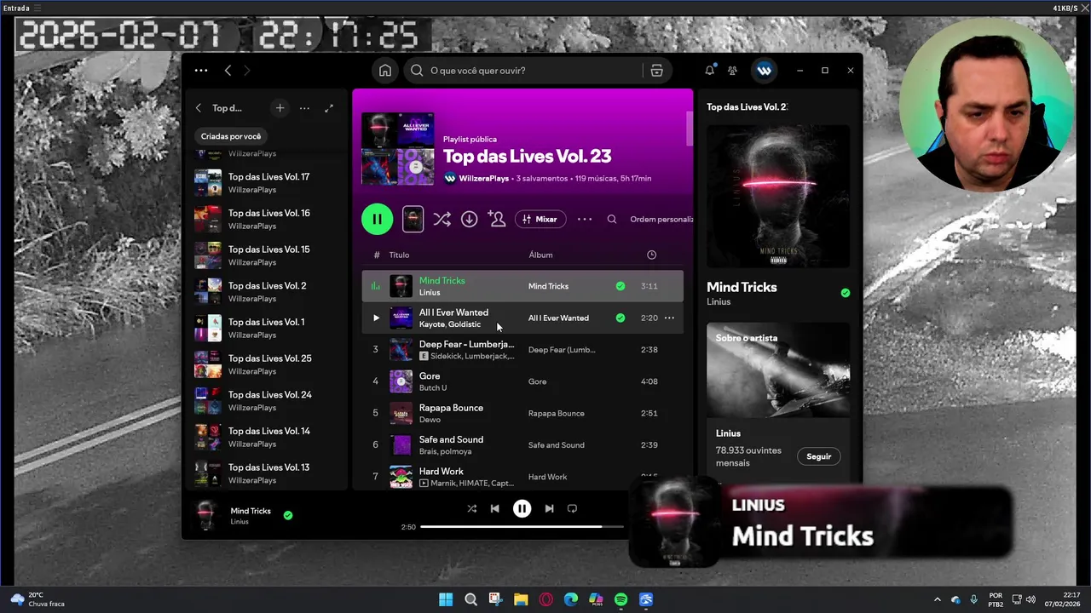This screenshot has width=1091, height=613.
Task: Toggle playlist shuffle next to the cover preview
Action: [442, 219]
